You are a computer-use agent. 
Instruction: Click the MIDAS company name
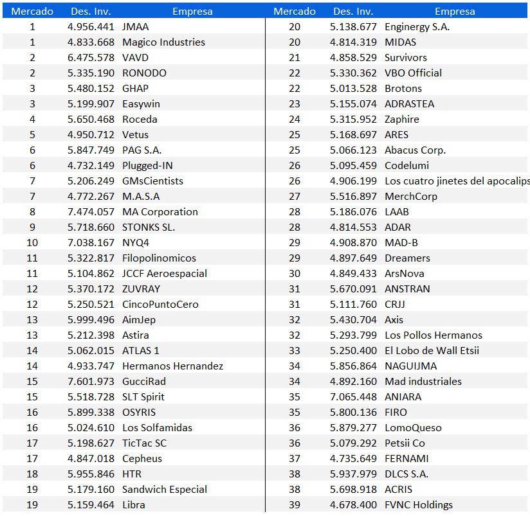400,42
